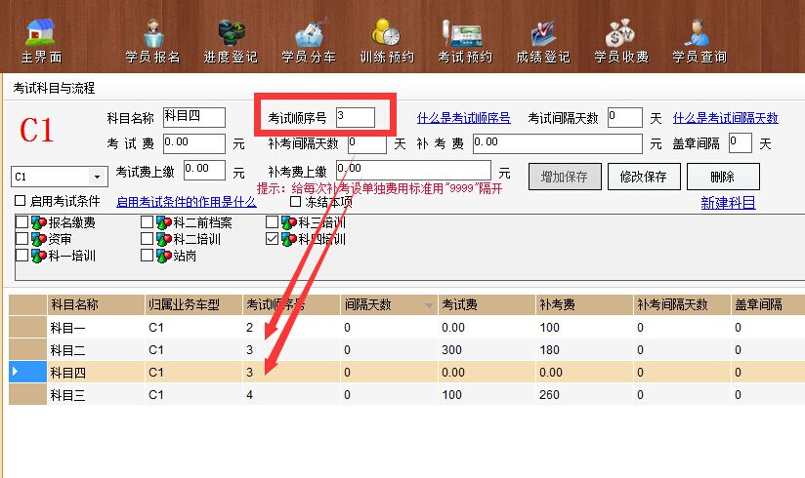Click the 修改保存 button

click(644, 177)
